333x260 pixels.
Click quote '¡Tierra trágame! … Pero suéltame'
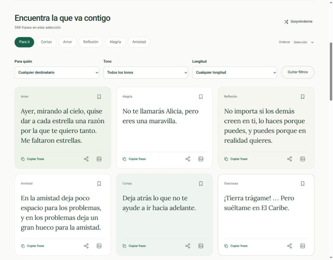[x=259, y=203]
